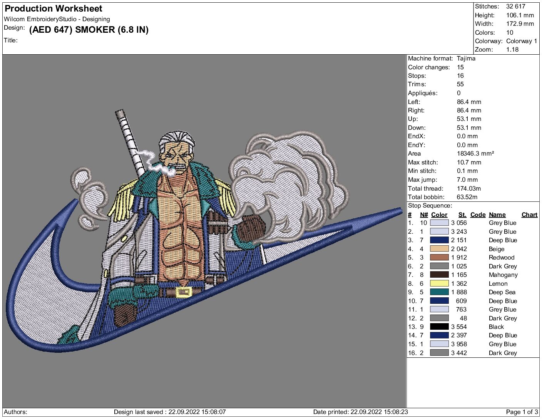Click the 'Color' column header
542x419 pixels.
439,215
